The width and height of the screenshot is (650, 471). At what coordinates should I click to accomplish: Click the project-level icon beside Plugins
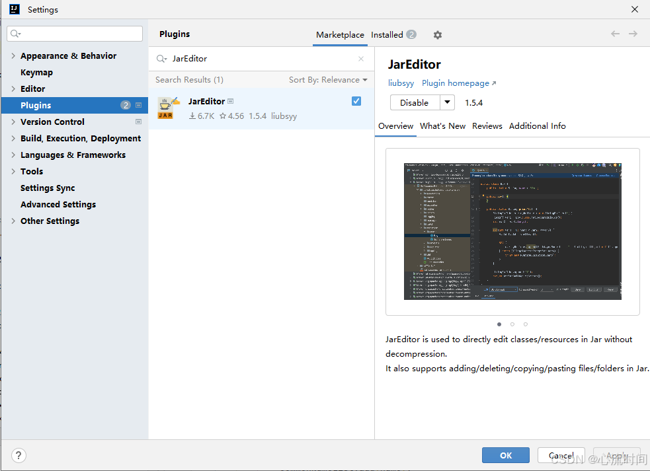tap(138, 105)
